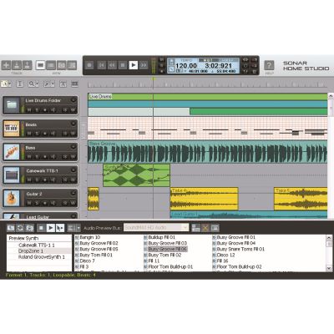Click the Help question mark icon

click(x=269, y=65)
